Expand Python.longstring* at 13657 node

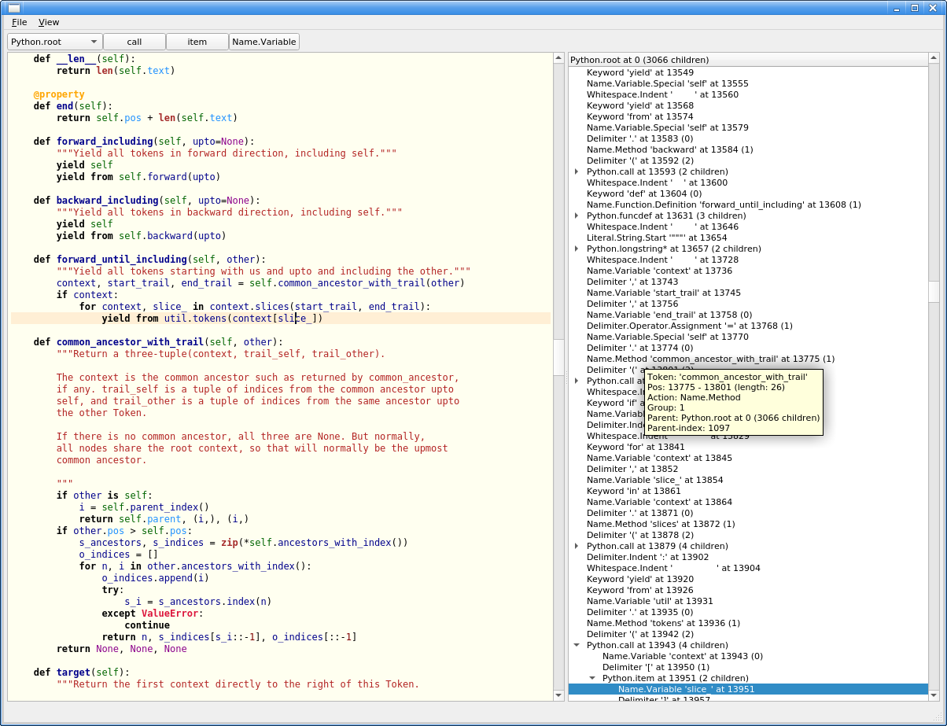(577, 249)
